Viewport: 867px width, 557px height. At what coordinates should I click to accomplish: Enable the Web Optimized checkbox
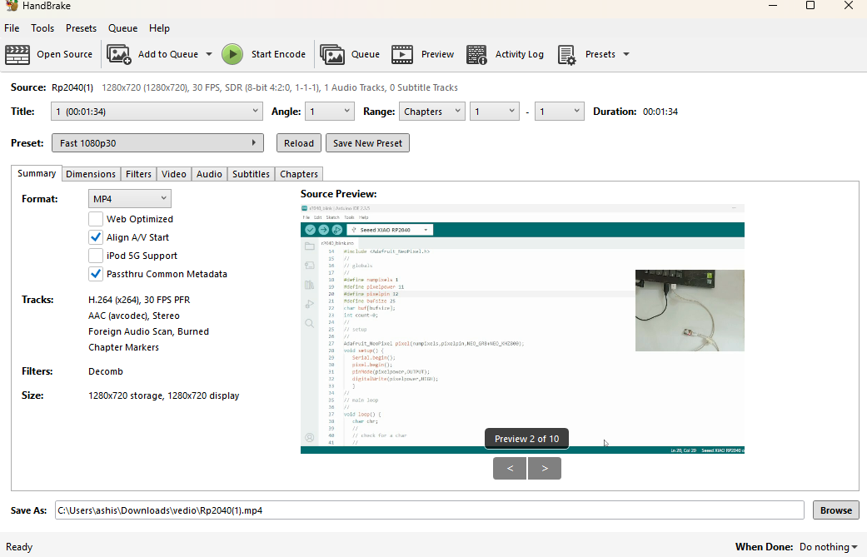96,219
